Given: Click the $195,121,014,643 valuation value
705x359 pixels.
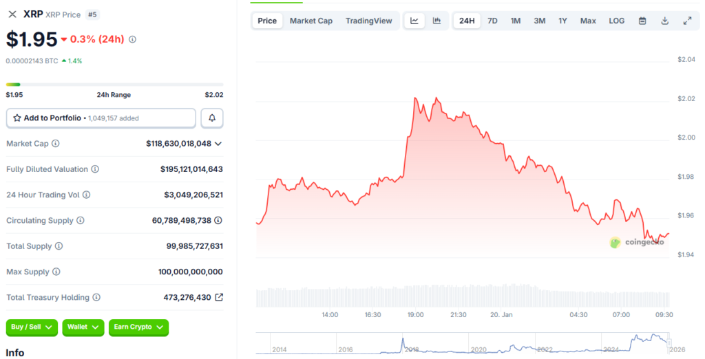Looking at the screenshot, I should point(191,169).
